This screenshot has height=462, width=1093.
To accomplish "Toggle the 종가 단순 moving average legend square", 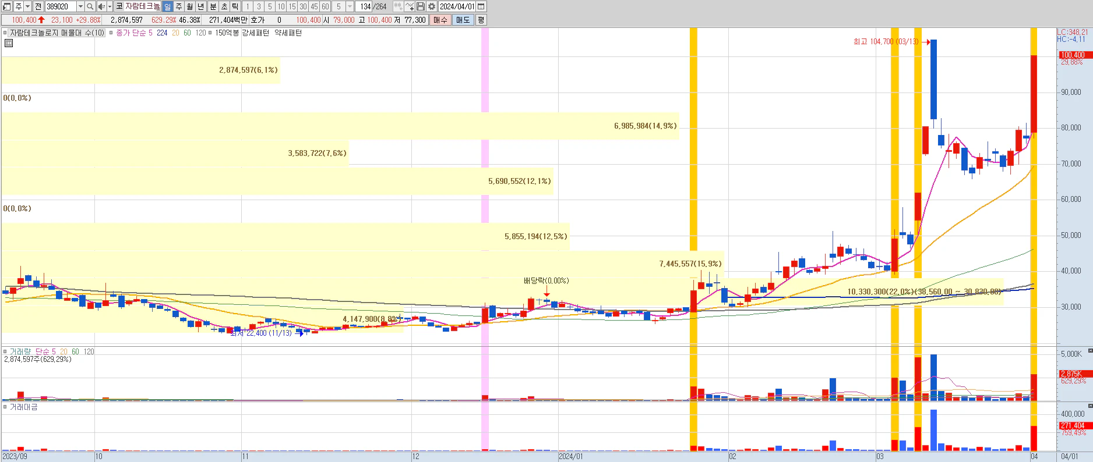I will pyautogui.click(x=111, y=33).
